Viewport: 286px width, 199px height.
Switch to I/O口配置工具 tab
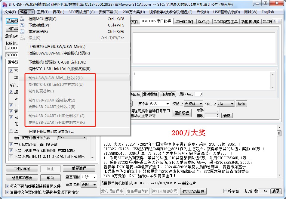pos(226,22)
